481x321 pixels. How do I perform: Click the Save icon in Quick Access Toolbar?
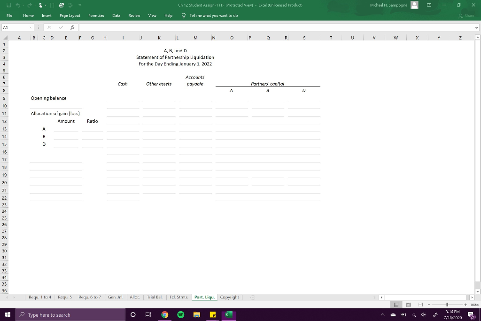[9, 5]
